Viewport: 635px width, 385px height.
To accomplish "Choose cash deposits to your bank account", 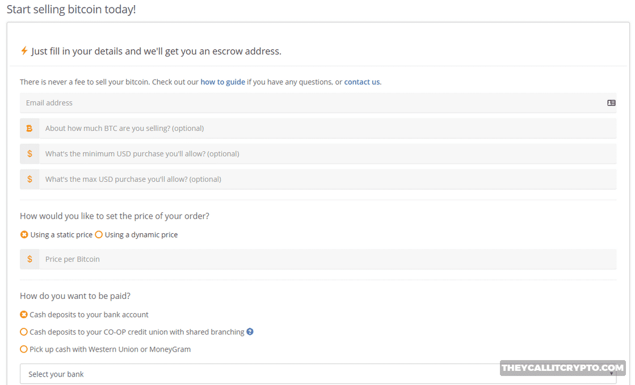I will (x=23, y=314).
